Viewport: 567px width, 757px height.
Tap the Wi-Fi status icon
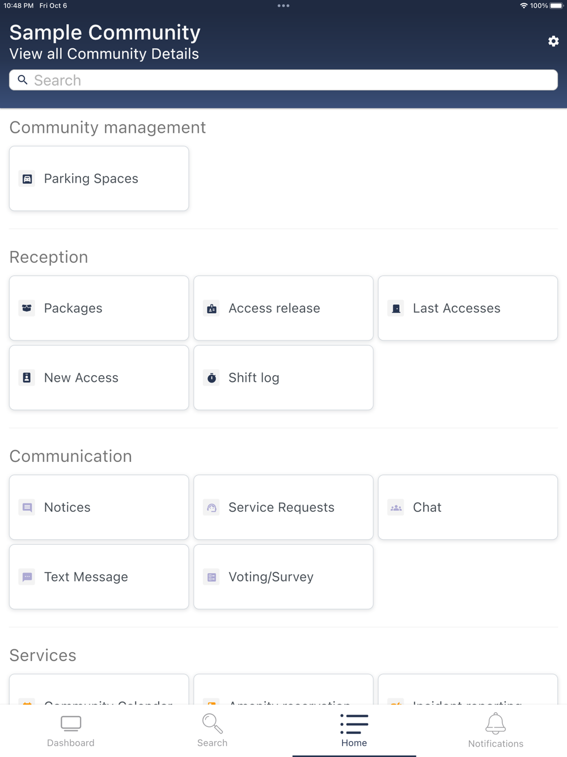[x=524, y=6]
